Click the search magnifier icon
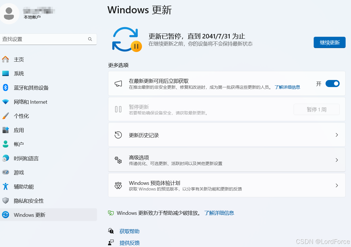The height and width of the screenshot is (247, 351). [x=90, y=39]
